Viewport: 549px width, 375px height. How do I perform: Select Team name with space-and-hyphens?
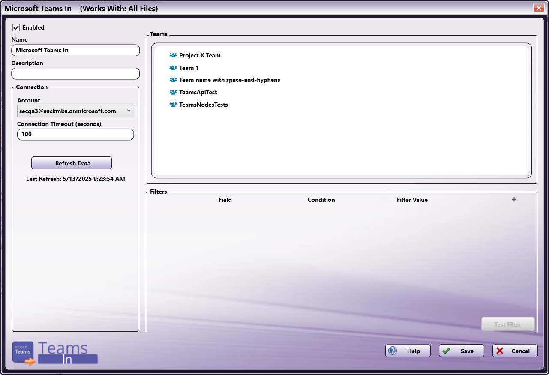click(230, 80)
